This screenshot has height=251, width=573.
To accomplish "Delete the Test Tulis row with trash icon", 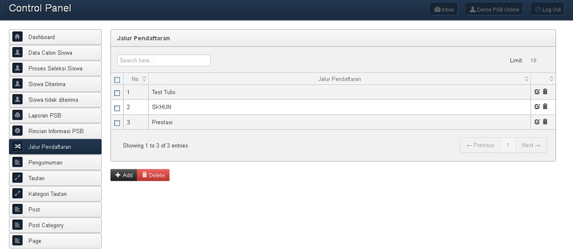I will pos(545,92).
